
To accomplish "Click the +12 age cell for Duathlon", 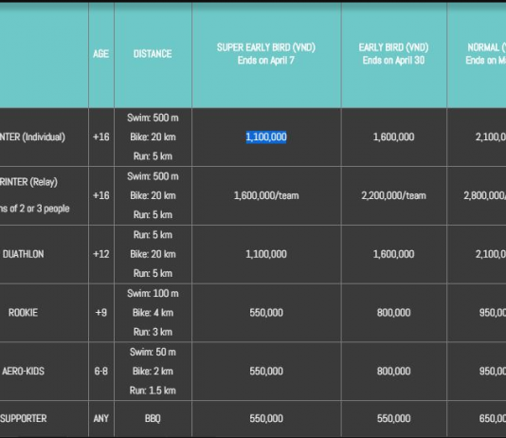I will coord(101,254).
